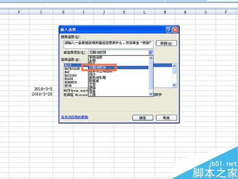Viewport: 238px width, 179px height.
Task: Select column O header
Action: 206,12
